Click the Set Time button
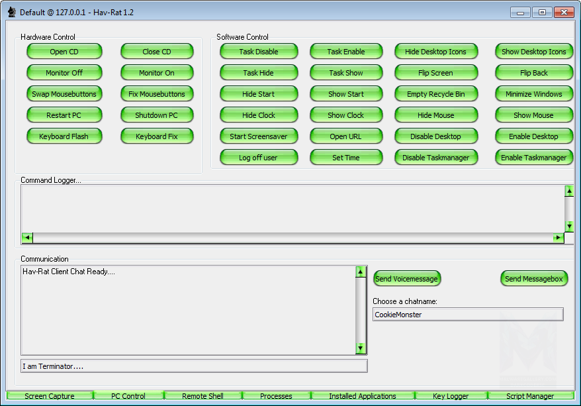This screenshot has width=581, height=406. coord(346,158)
